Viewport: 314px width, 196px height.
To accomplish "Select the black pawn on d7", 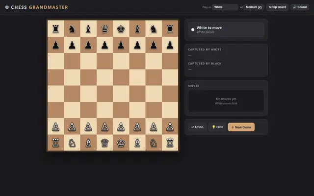I will click(105, 45).
